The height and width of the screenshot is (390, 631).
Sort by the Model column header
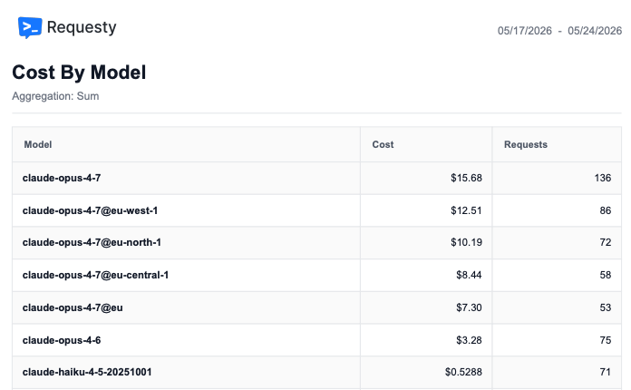click(x=38, y=144)
